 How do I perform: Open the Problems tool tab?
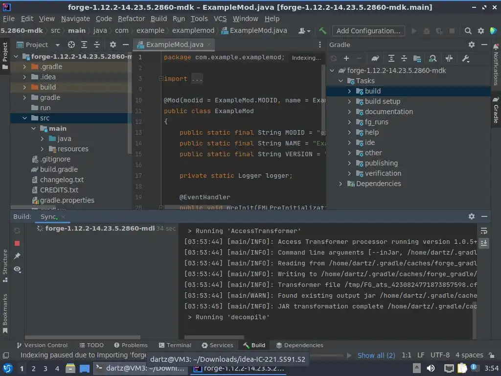[x=131, y=345]
